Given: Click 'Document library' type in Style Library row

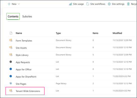Looking at the screenshot, I should pos(64,55).
